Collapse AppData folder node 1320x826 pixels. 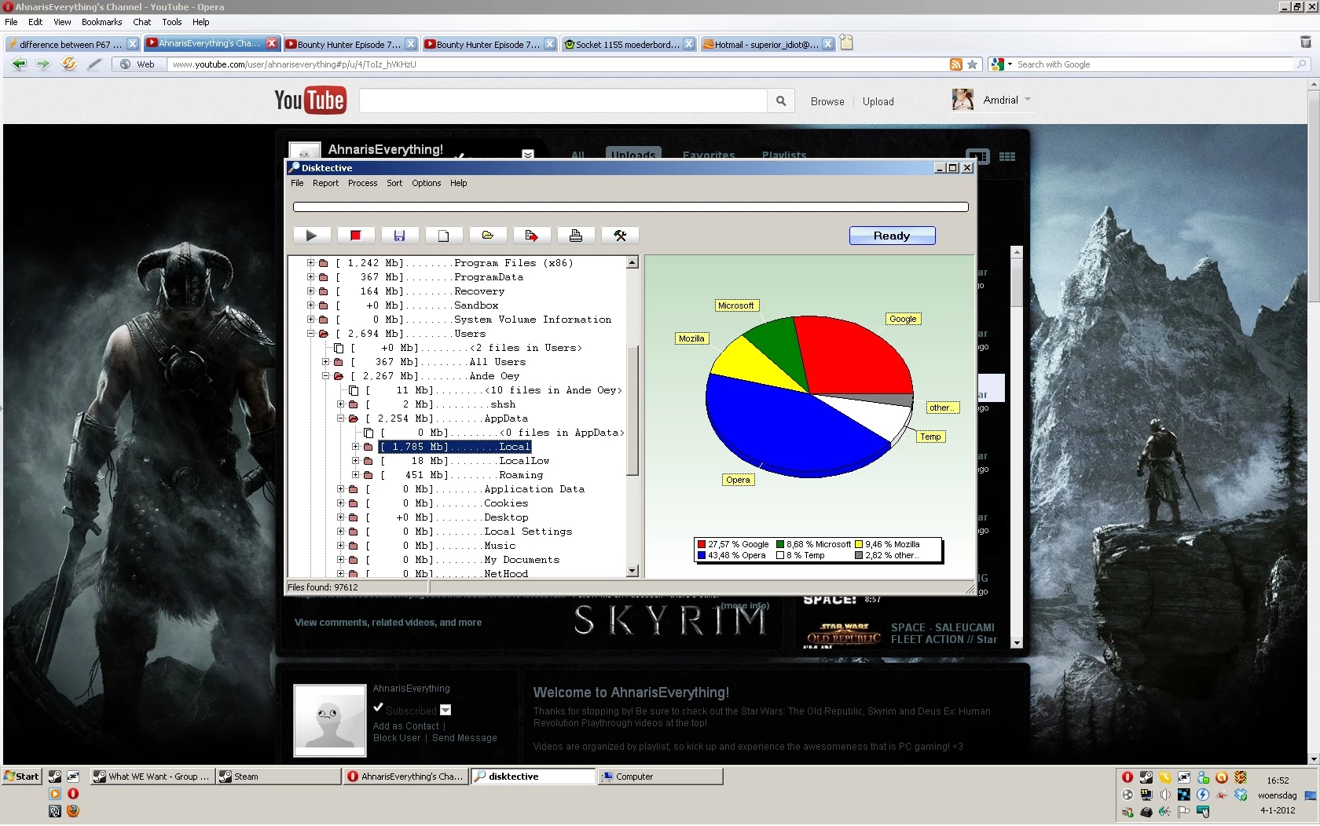click(x=340, y=418)
